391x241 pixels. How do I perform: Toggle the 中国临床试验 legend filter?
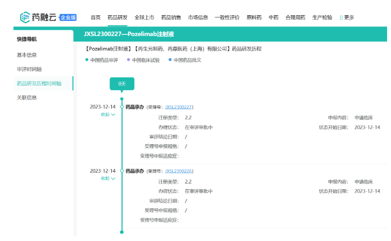[143, 60]
